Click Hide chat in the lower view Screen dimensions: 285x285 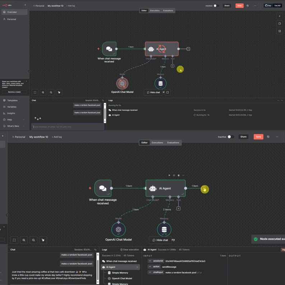tap(160, 240)
